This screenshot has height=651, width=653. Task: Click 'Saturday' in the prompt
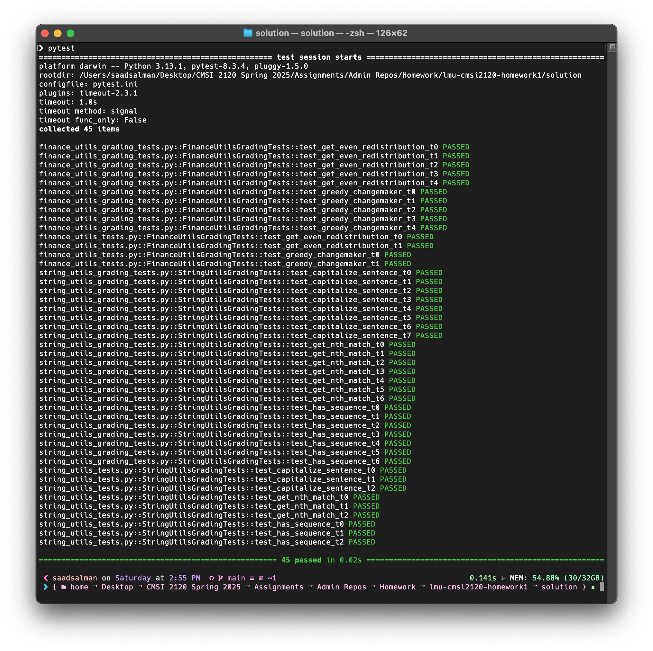[x=133, y=578]
